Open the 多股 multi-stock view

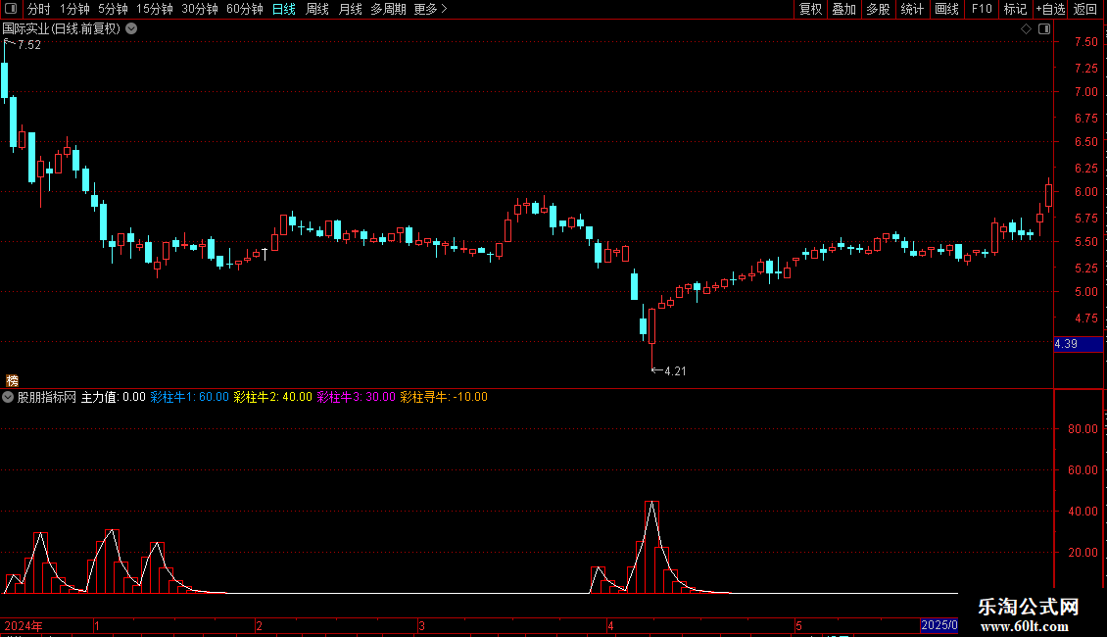tap(878, 9)
